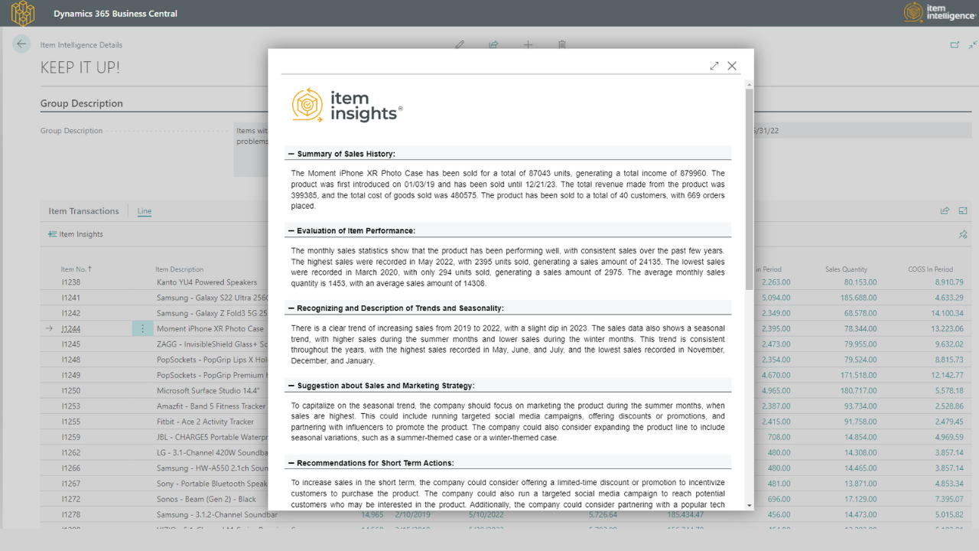979x551 pixels.
Task: Select Samsung - 3.1.2-Channel Soundbar description
Action: coord(217,515)
